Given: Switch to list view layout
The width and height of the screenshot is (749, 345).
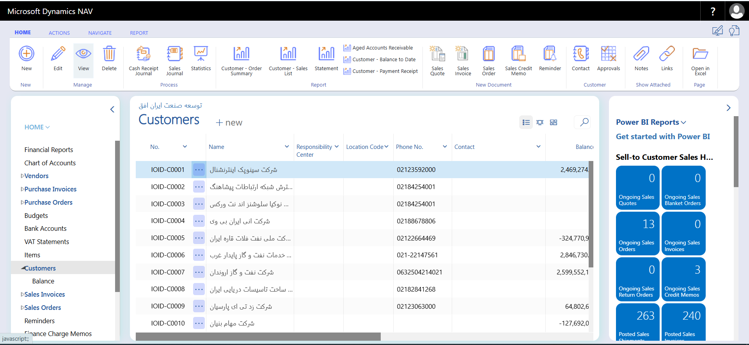Looking at the screenshot, I should pyautogui.click(x=526, y=122).
